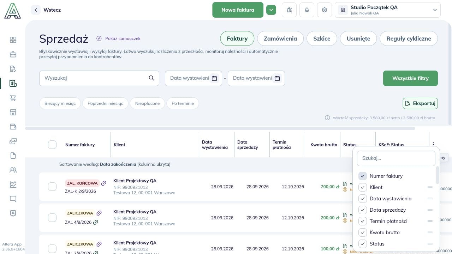Open calendar for start issue date
Image resolution: width=452 pixels, height=254 pixels.
[214, 78]
